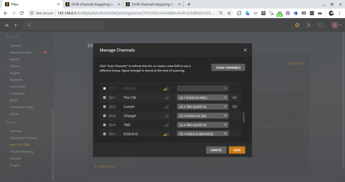Click the CANCEL button
The image size is (345, 182).
(216, 150)
